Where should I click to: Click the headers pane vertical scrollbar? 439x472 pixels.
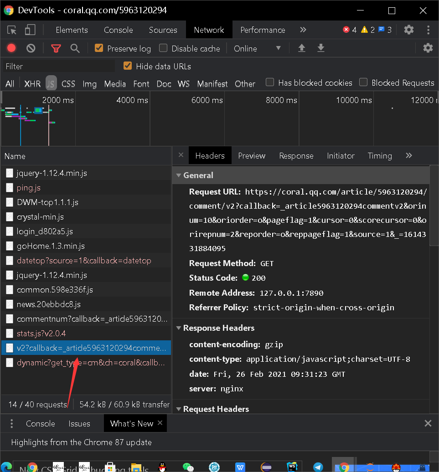click(434, 205)
